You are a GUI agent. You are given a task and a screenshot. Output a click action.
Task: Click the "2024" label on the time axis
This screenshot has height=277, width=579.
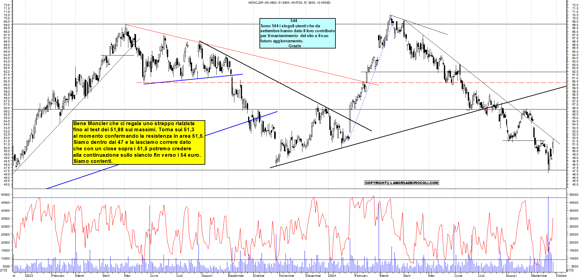[332, 275]
